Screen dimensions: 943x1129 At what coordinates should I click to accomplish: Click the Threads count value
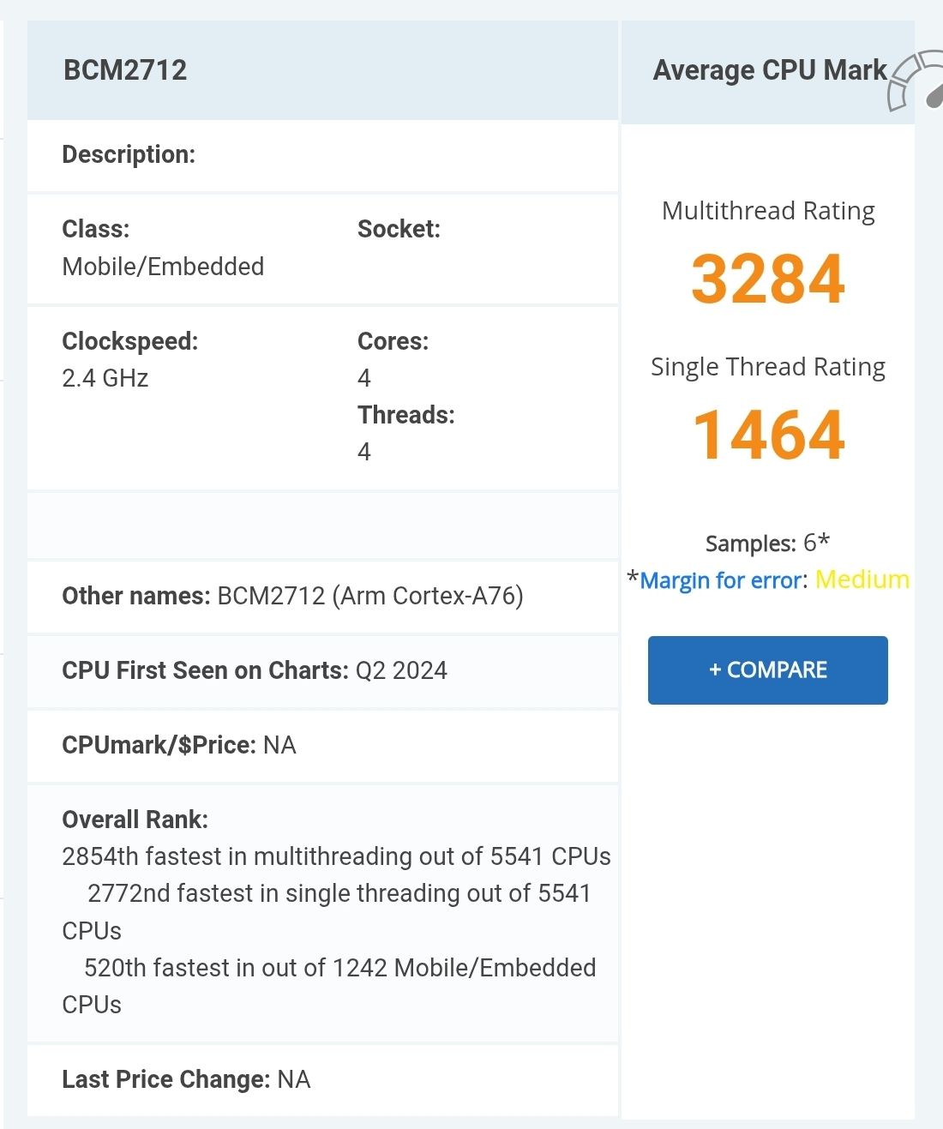[x=363, y=451]
